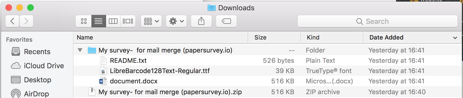
Task: Switch to Cover Flow view
Action: (128, 21)
